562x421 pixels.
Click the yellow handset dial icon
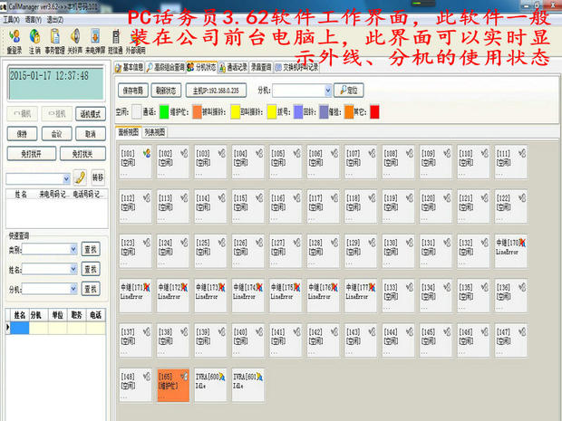click(80, 177)
